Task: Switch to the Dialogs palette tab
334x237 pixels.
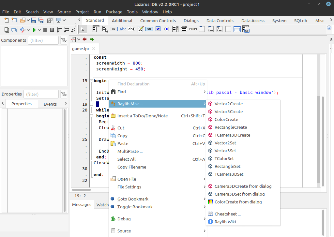Action: [191, 21]
